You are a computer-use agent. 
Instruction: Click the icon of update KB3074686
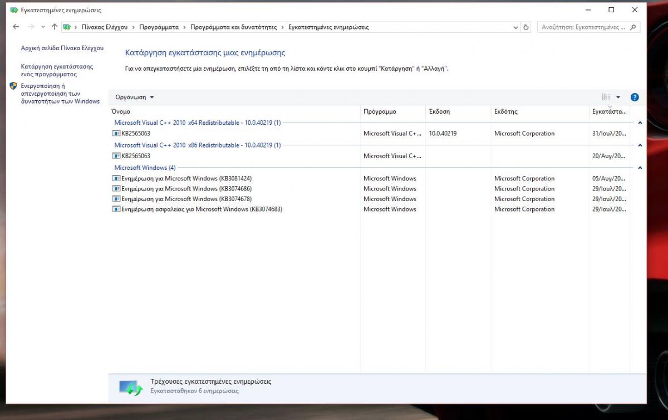click(116, 189)
